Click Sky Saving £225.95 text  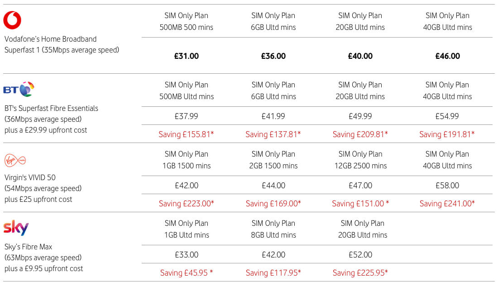coord(360,273)
